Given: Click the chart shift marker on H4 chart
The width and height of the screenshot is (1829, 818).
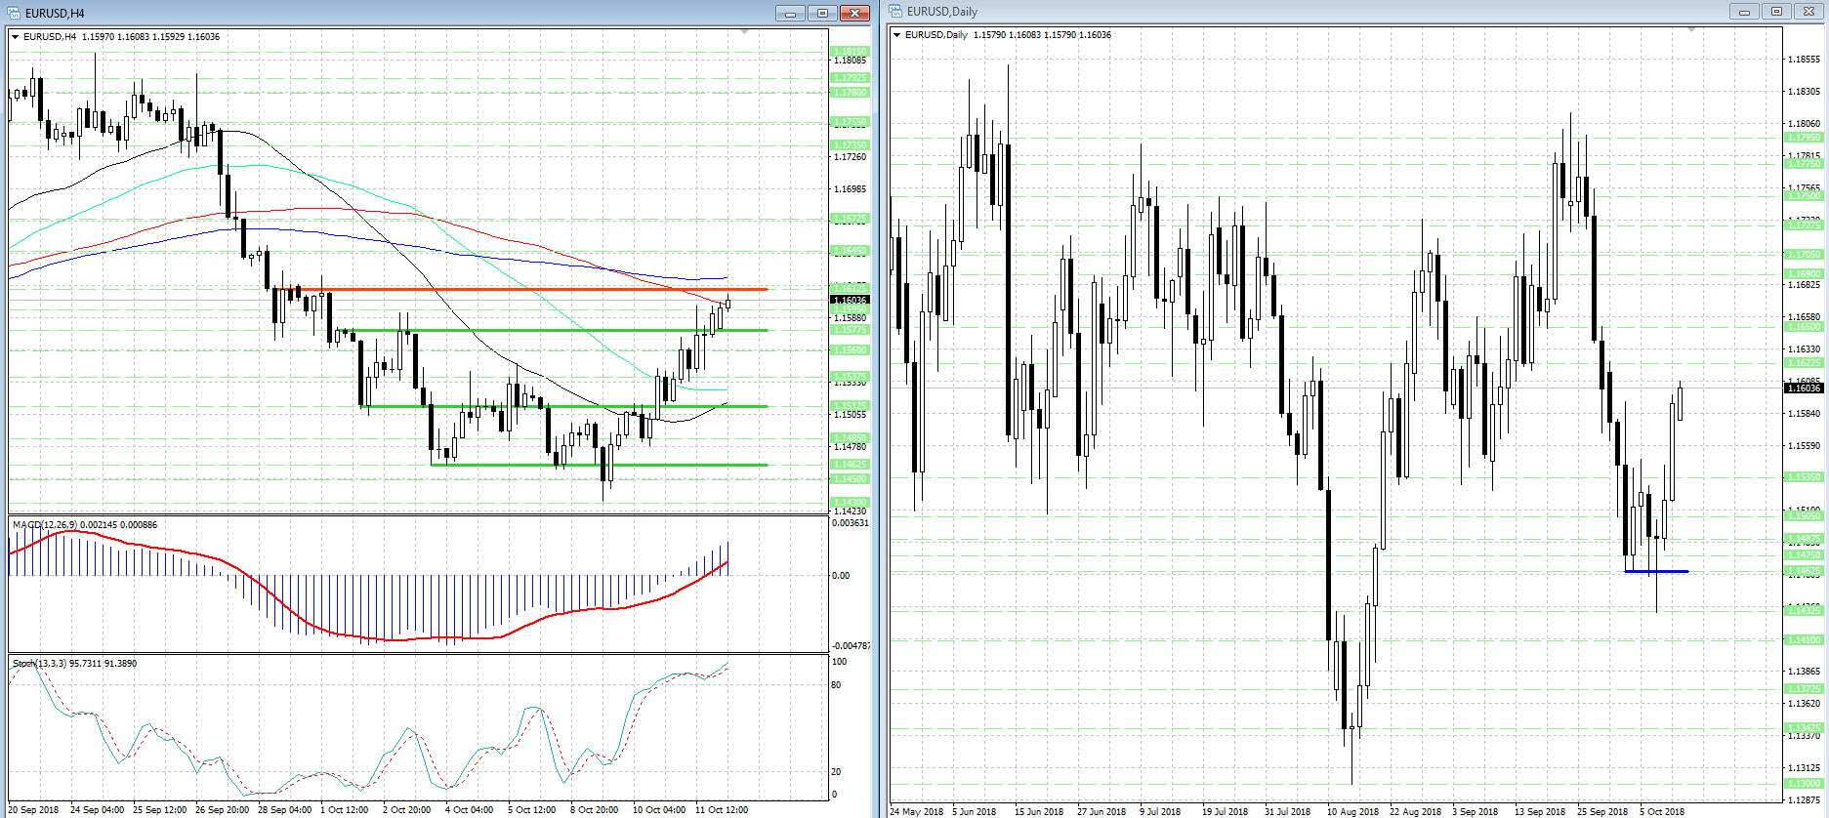Looking at the screenshot, I should 745,32.
